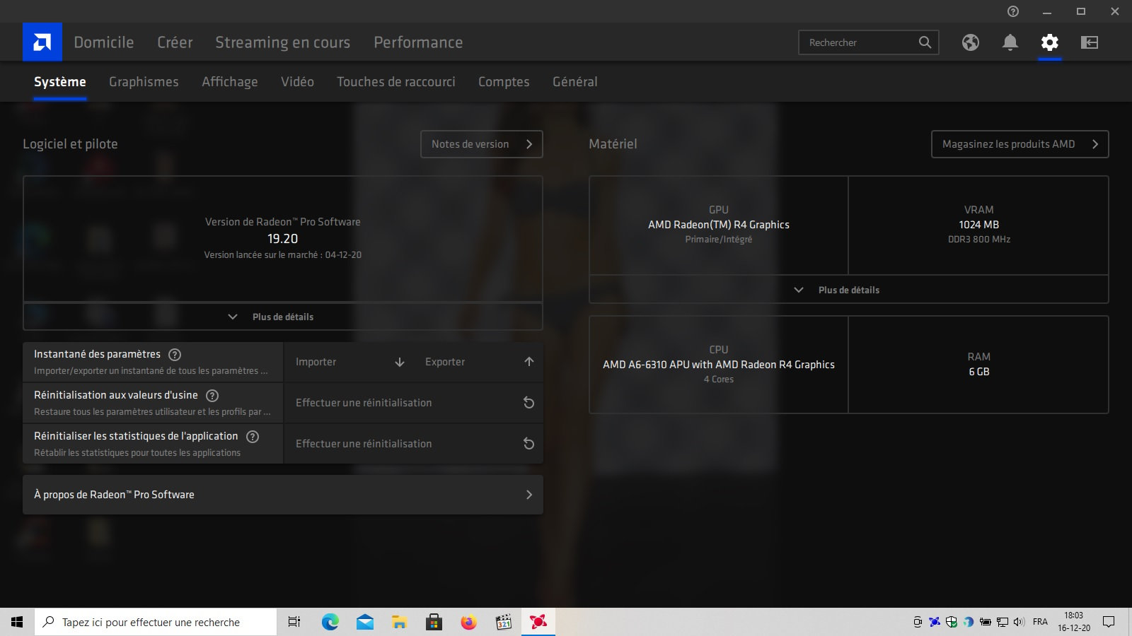This screenshot has width=1132, height=636.
Task: Go to the Comptes settings tab
Action: 504,82
